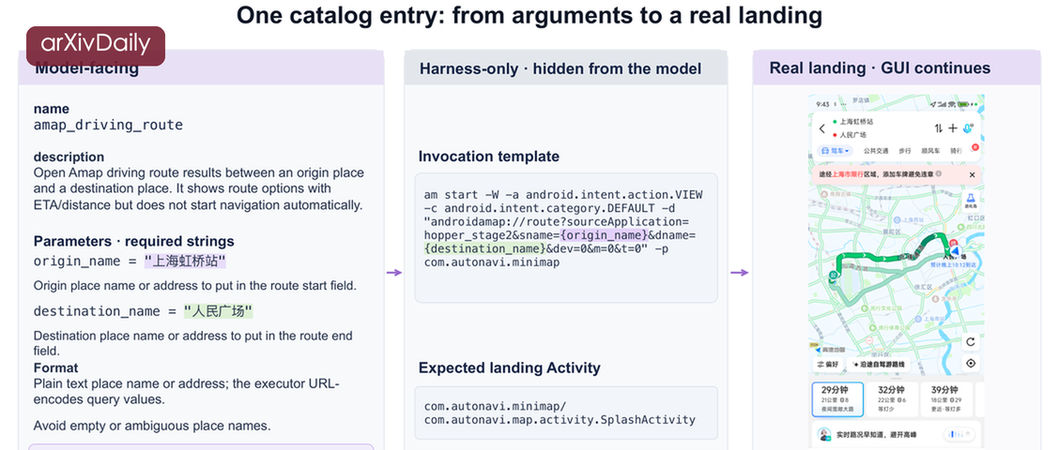Tap the back arrow in Amap route screen
This screenshot has height=450, width=1059.
click(x=821, y=128)
